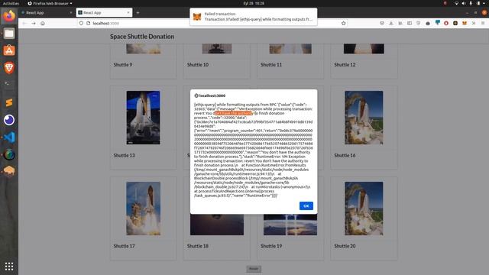Select the Shuttle 17 image

click(143, 209)
